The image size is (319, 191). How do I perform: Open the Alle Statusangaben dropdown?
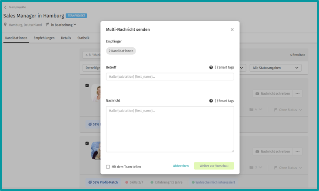276,68
